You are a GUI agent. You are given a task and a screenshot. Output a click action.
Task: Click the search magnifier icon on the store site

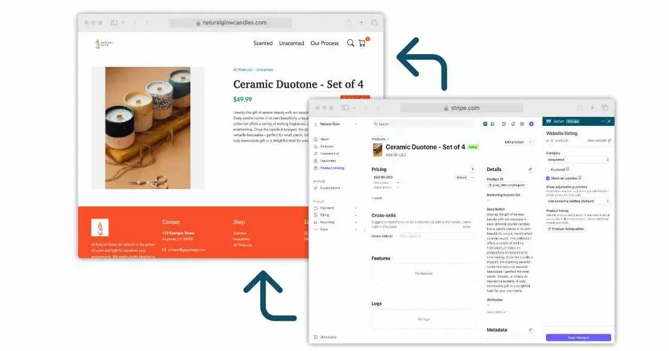[350, 43]
